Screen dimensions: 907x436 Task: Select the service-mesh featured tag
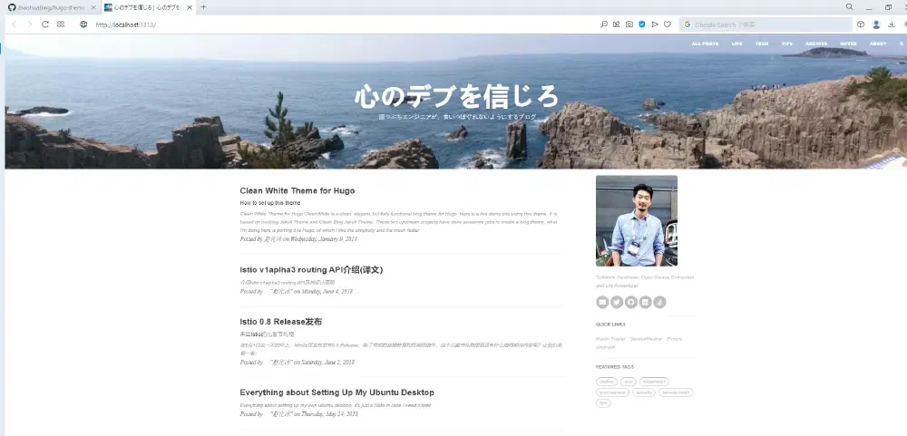tap(676, 392)
